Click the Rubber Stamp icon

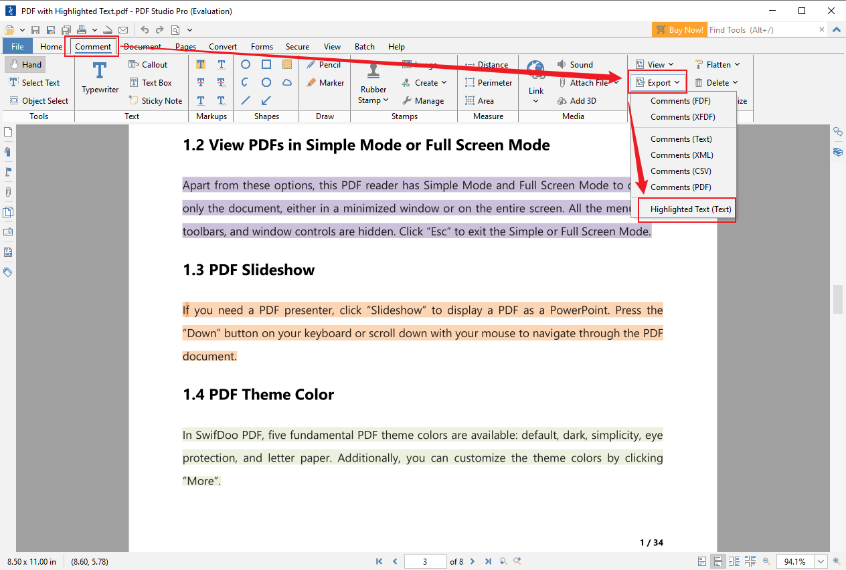pos(373,74)
